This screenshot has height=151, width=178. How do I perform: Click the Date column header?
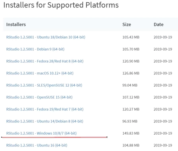tap(158, 24)
